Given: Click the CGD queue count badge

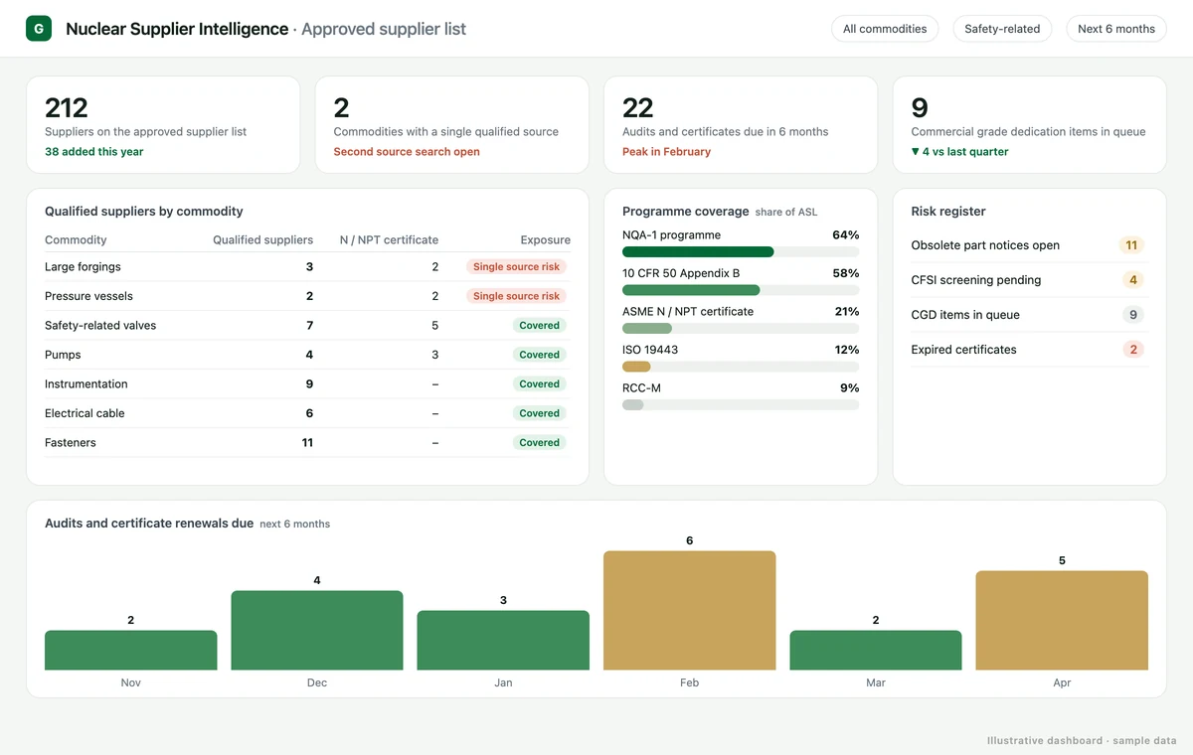Looking at the screenshot, I should [1133, 315].
